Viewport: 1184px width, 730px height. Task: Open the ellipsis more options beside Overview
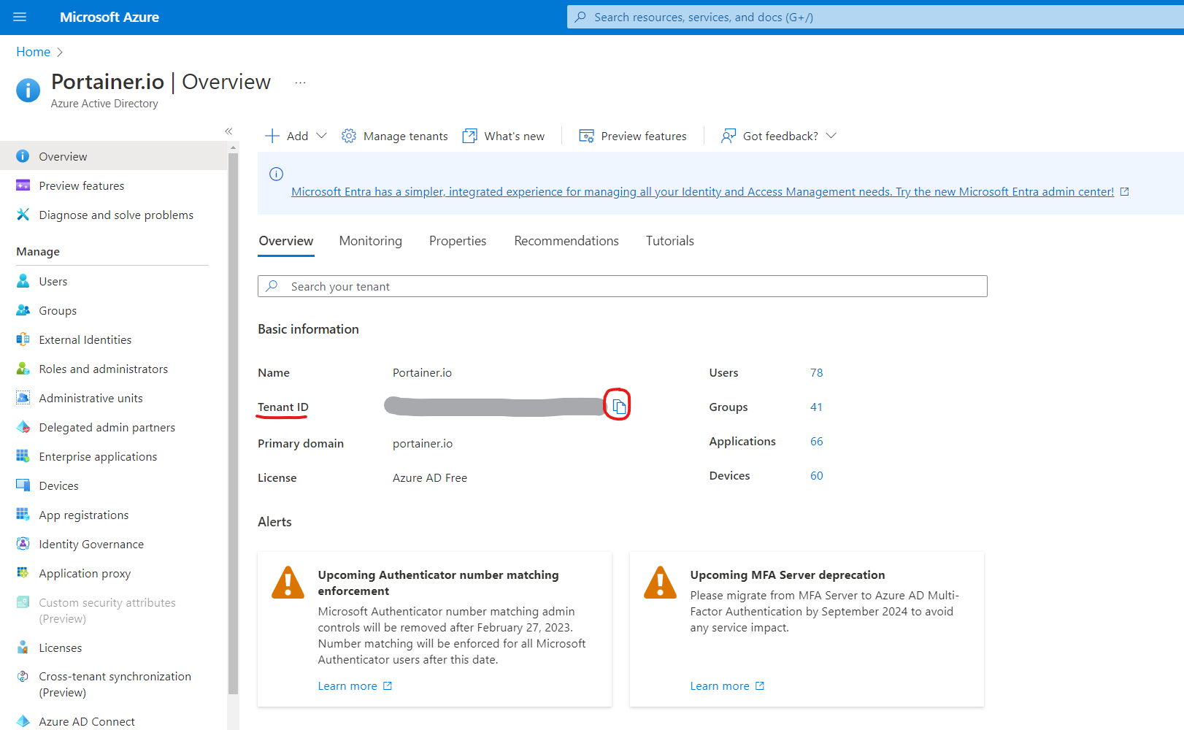pos(300,82)
